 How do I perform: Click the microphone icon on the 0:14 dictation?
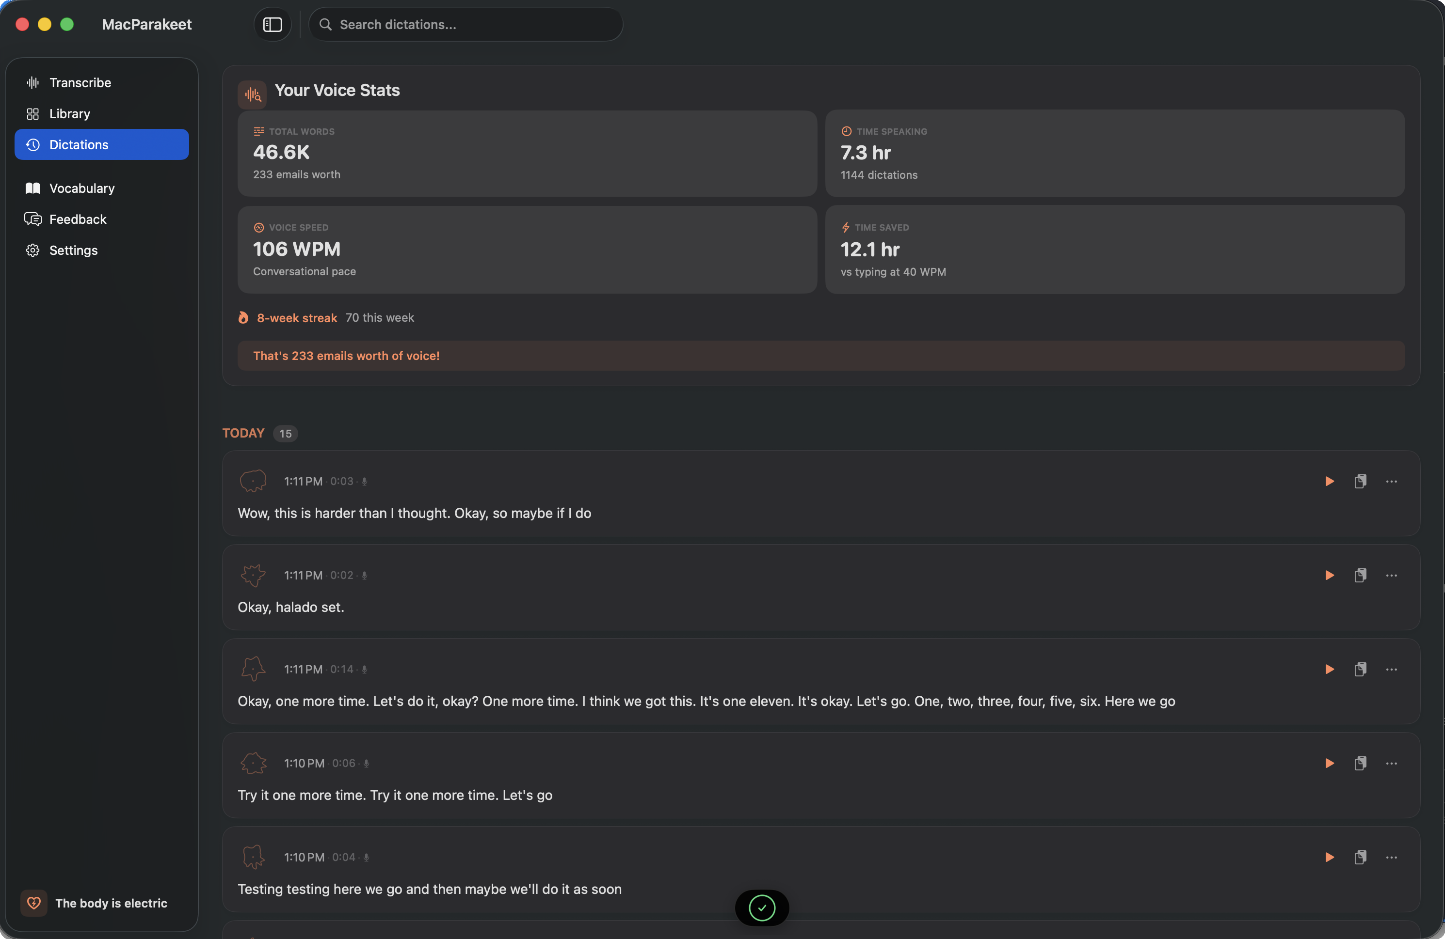click(x=364, y=670)
